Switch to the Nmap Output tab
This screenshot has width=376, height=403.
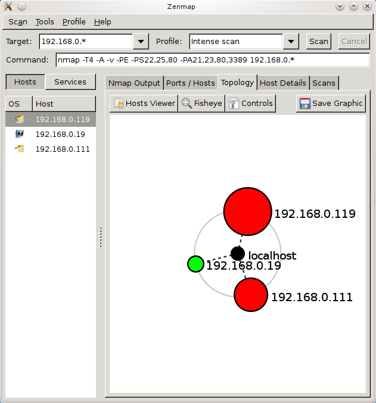134,83
